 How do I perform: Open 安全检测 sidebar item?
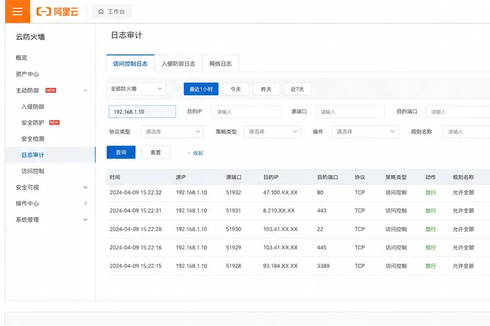(33, 139)
